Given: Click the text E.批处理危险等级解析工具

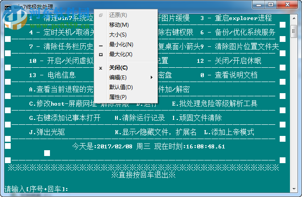Looking at the screenshot, I should 215,103.
